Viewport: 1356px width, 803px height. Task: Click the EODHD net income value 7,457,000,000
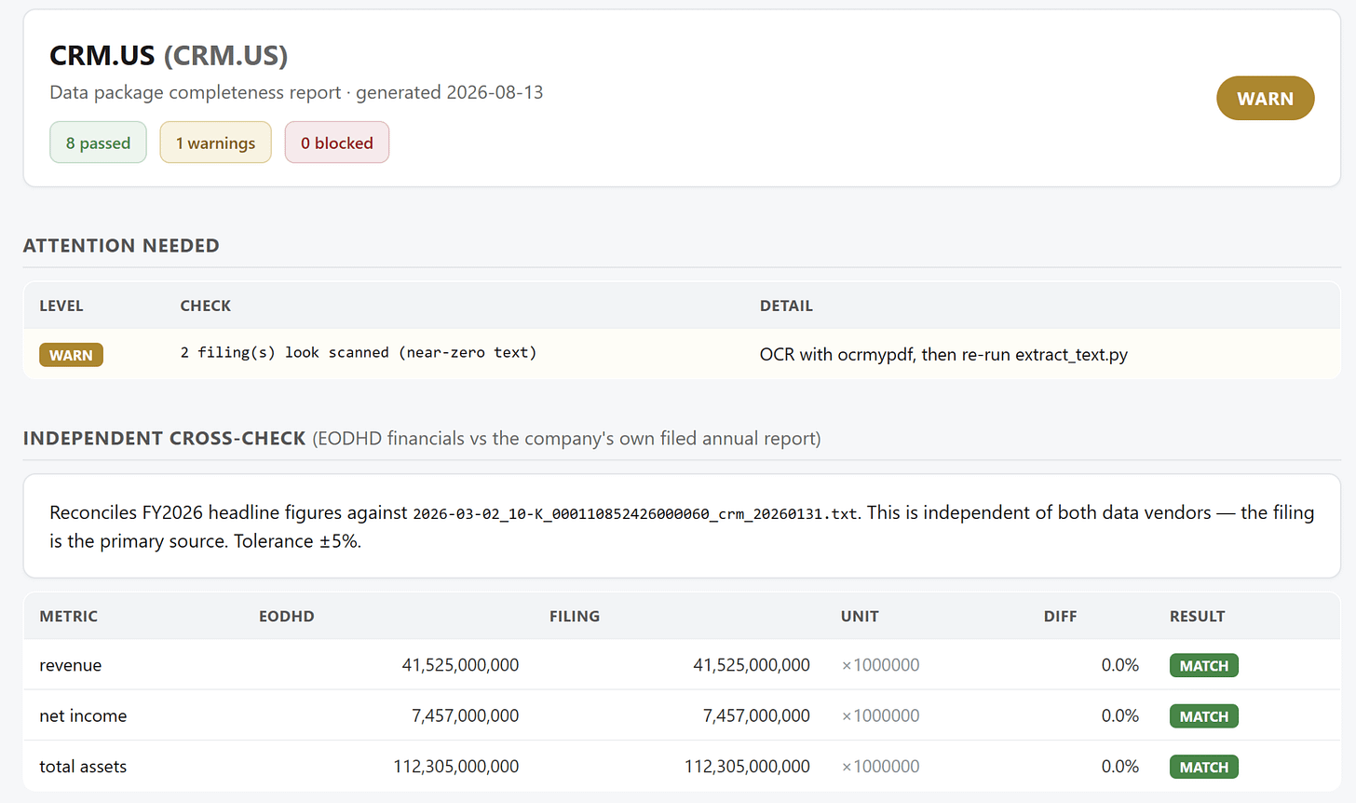point(466,715)
